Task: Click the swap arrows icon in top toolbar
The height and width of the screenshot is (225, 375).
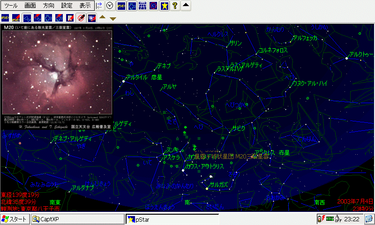Action: (x=99, y=6)
